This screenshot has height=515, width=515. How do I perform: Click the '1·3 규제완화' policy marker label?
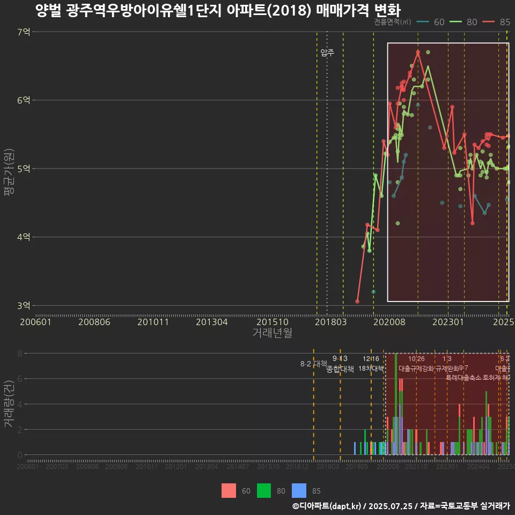click(x=447, y=364)
